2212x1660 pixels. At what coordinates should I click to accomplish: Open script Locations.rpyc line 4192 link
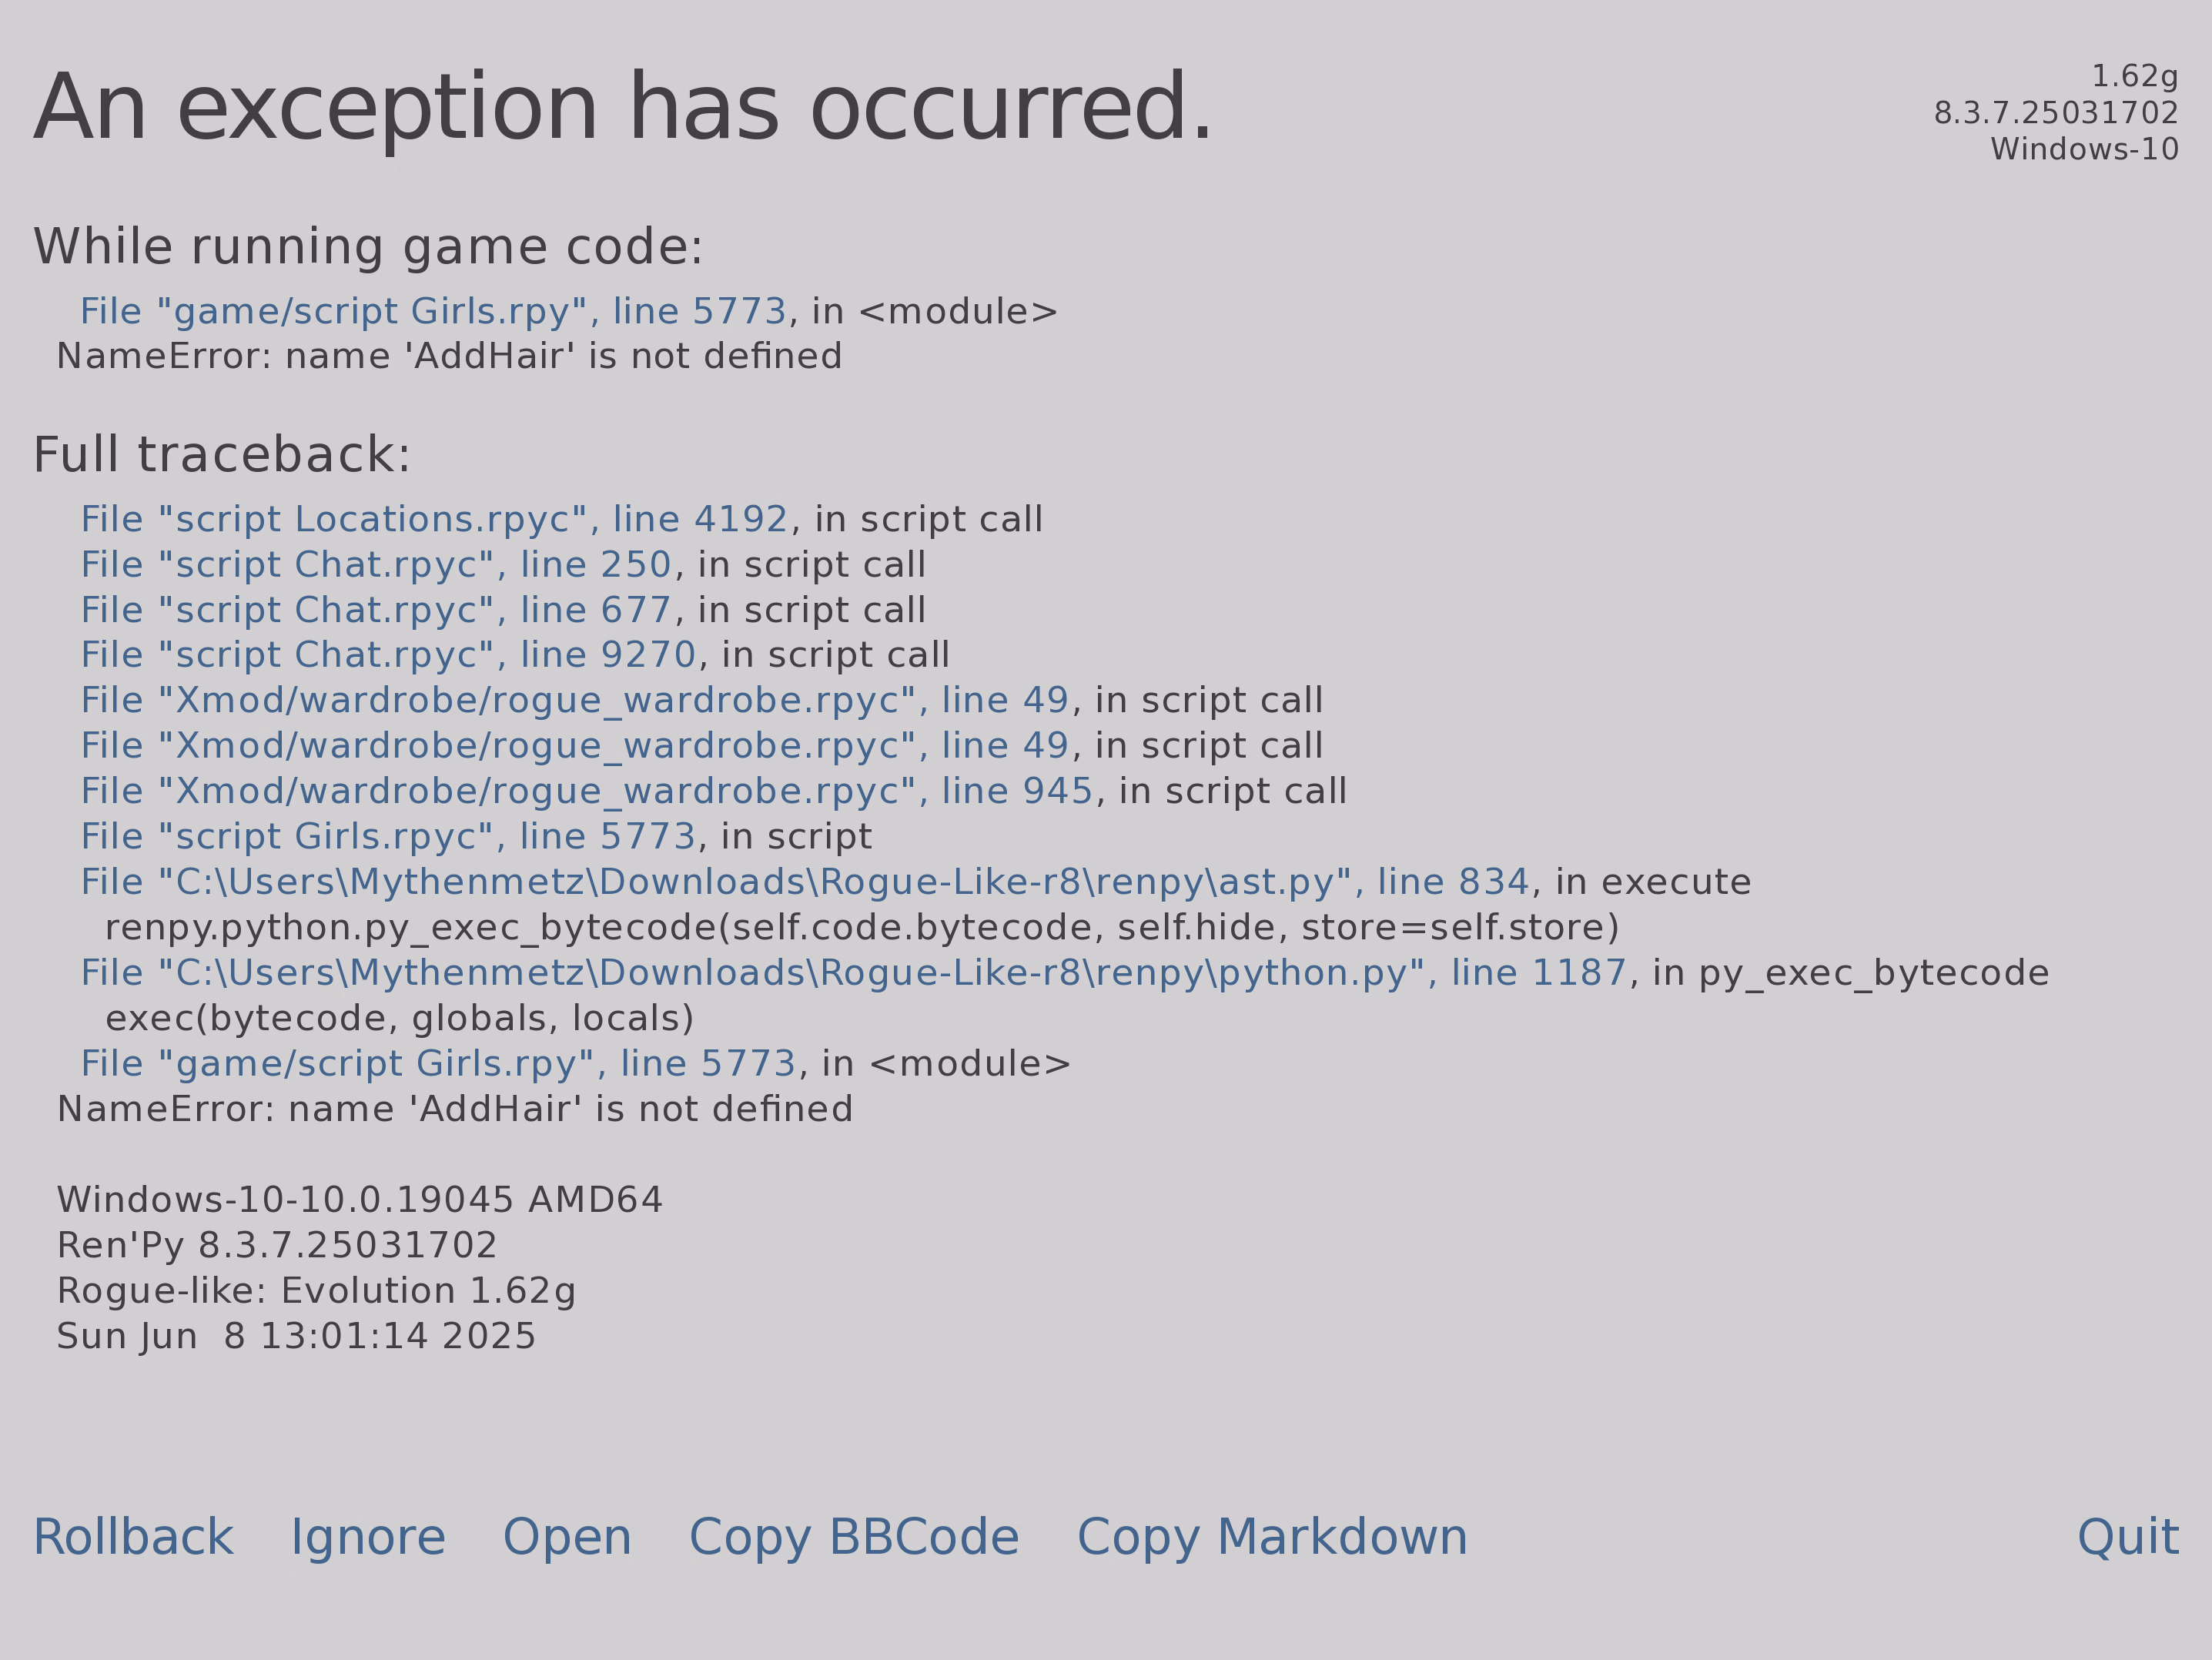pyautogui.click(x=435, y=520)
